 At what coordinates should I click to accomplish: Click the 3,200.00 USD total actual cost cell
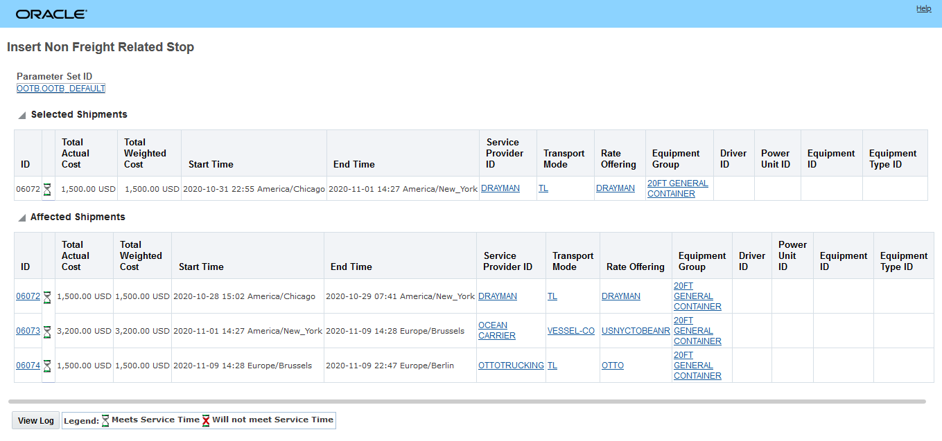85,331
